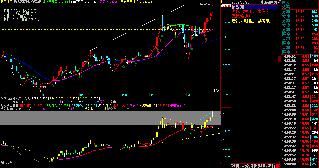Click the 电脑解盘 header label
Screen dimensions: 319x168
click(269, 2)
